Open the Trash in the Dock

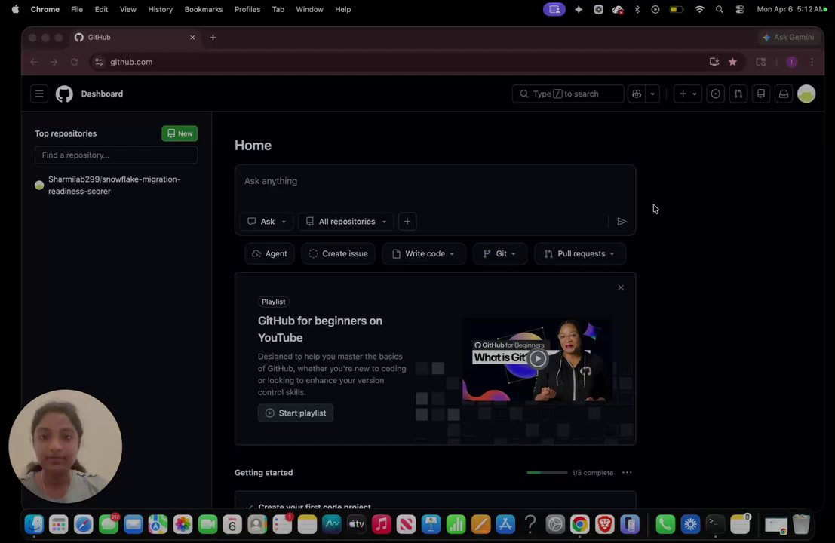pos(801,524)
